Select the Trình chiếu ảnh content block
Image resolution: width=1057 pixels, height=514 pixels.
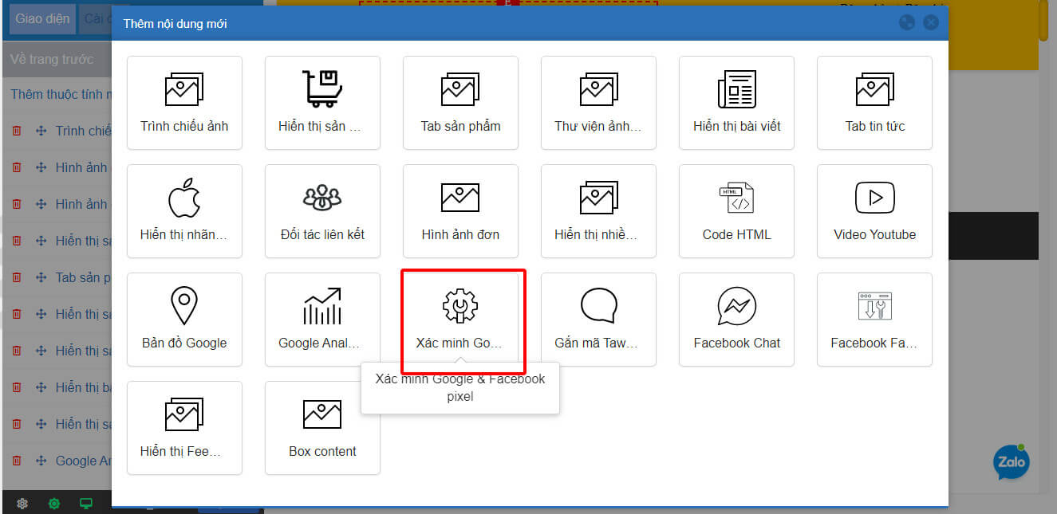184,102
